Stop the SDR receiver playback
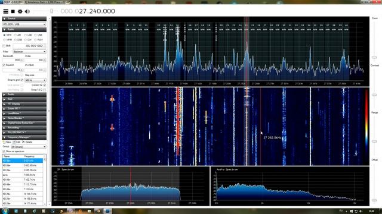This screenshot has height=214, width=382. [x=13, y=11]
